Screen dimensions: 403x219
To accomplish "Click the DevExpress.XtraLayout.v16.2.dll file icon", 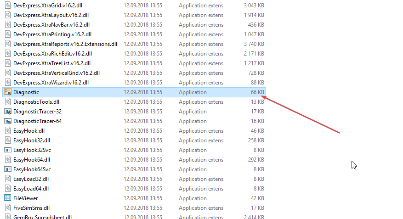I will (8, 15).
